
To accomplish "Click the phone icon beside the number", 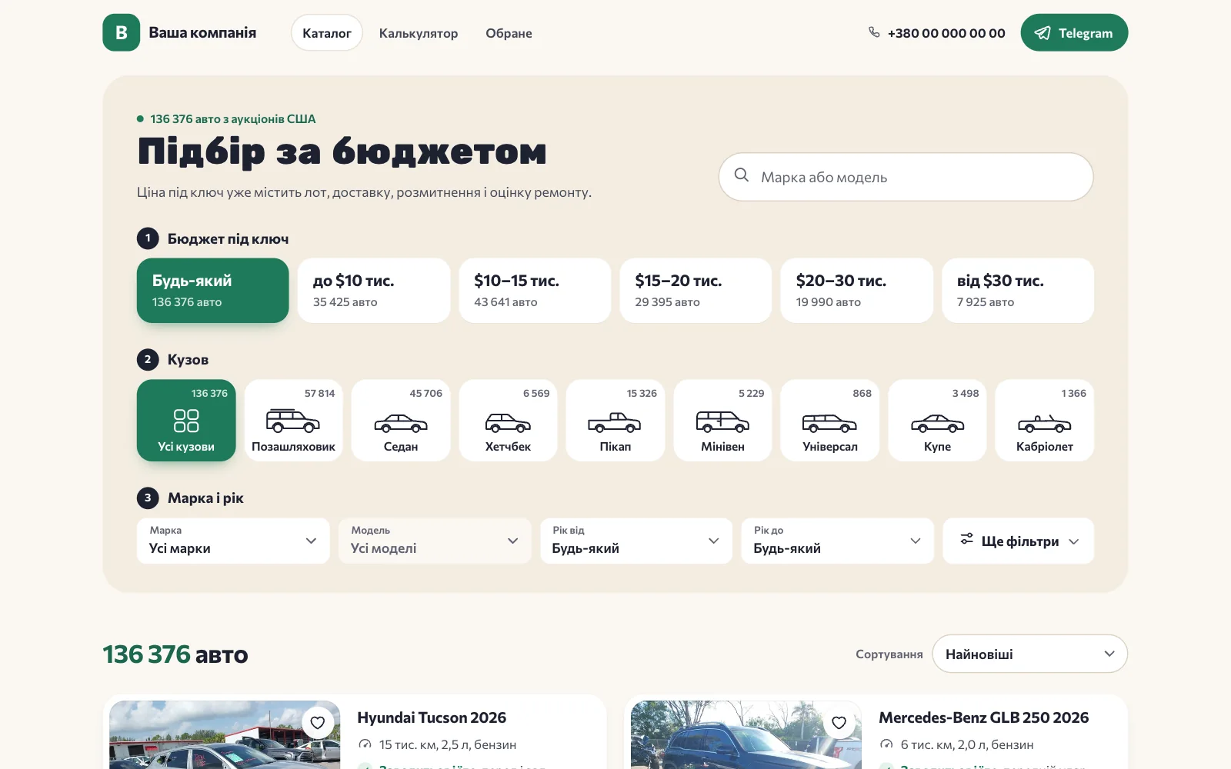I will pyautogui.click(x=874, y=32).
